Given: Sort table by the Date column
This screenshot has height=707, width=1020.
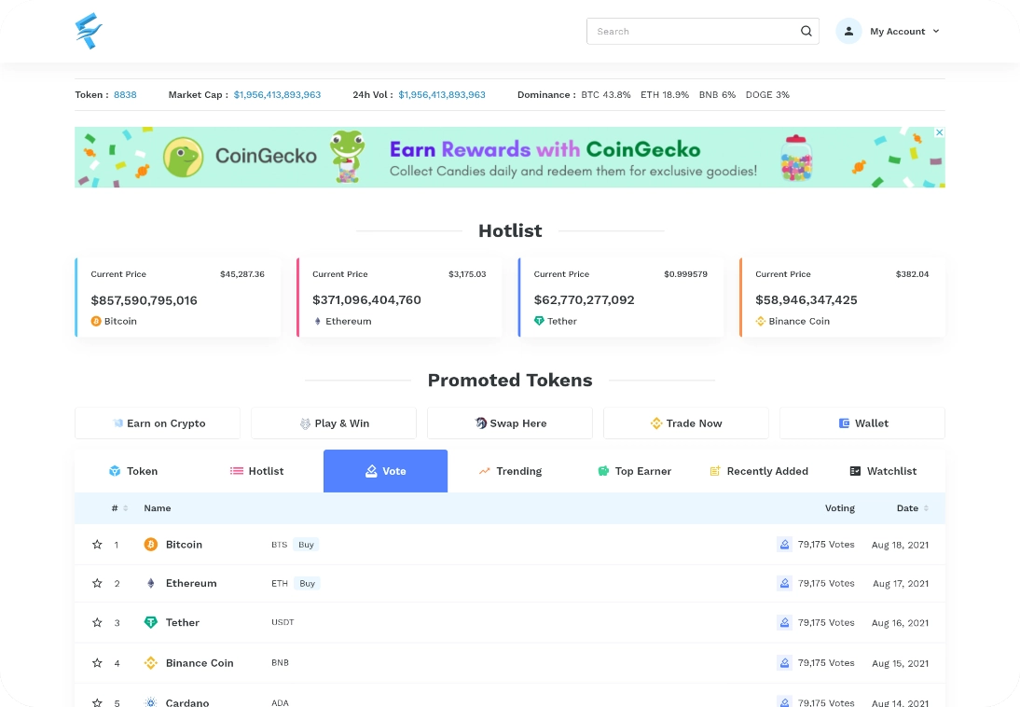Looking at the screenshot, I should 925,508.
